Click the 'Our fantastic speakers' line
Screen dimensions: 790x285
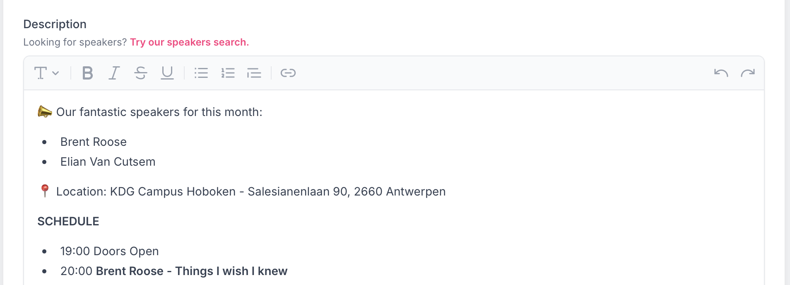click(159, 112)
